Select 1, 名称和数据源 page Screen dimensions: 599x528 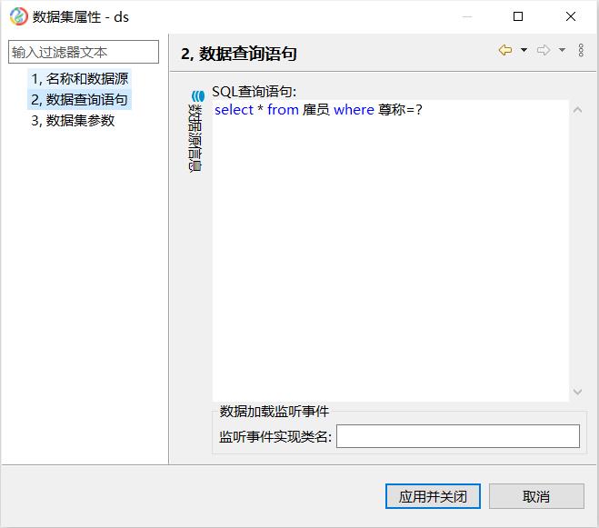pyautogui.click(x=79, y=79)
